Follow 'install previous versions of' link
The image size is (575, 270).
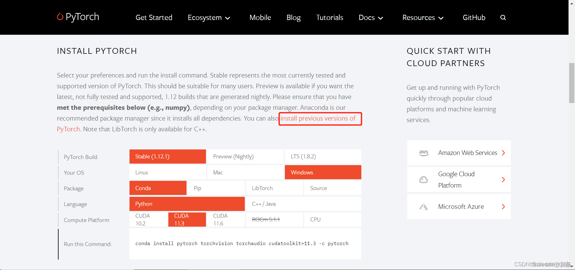tap(318, 118)
